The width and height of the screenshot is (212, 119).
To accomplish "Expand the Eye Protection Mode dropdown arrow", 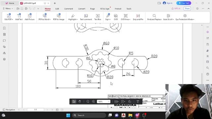I will tap(193, 20).
